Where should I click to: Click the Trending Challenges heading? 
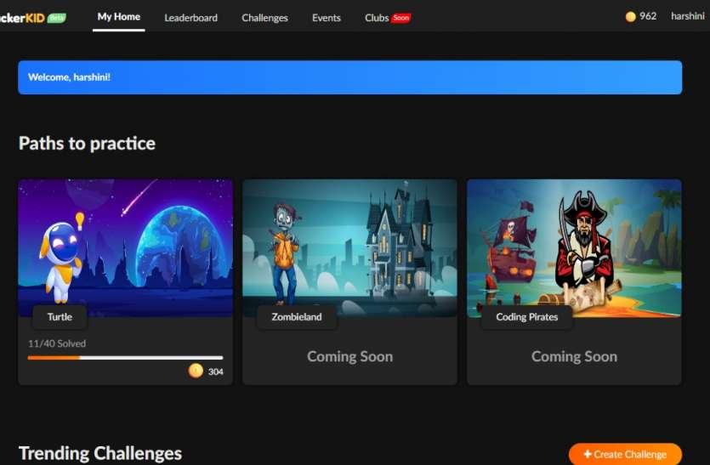pos(100,453)
